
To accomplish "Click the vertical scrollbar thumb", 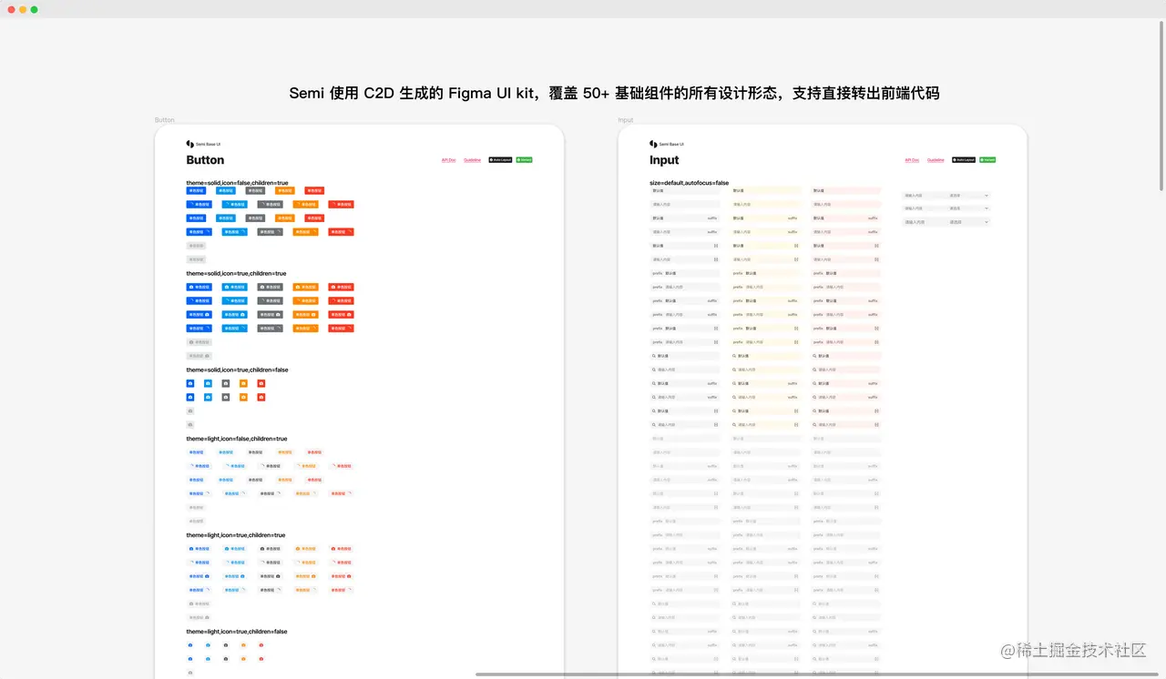I will coord(1161,106).
